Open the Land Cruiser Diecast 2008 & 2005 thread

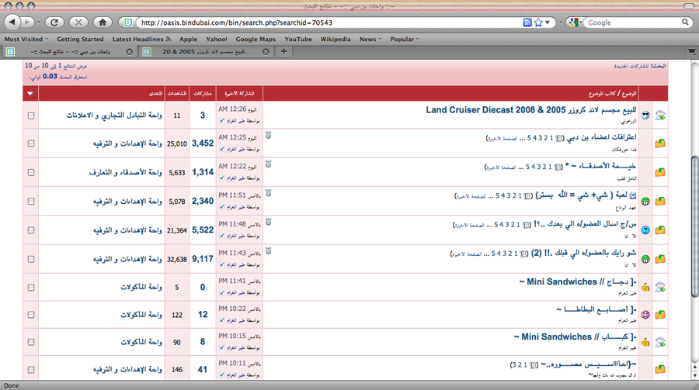[x=527, y=110]
